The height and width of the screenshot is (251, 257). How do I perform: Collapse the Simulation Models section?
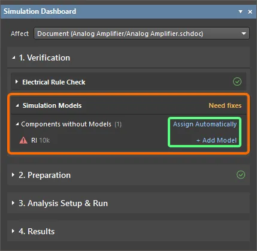pyautogui.click(x=17, y=105)
